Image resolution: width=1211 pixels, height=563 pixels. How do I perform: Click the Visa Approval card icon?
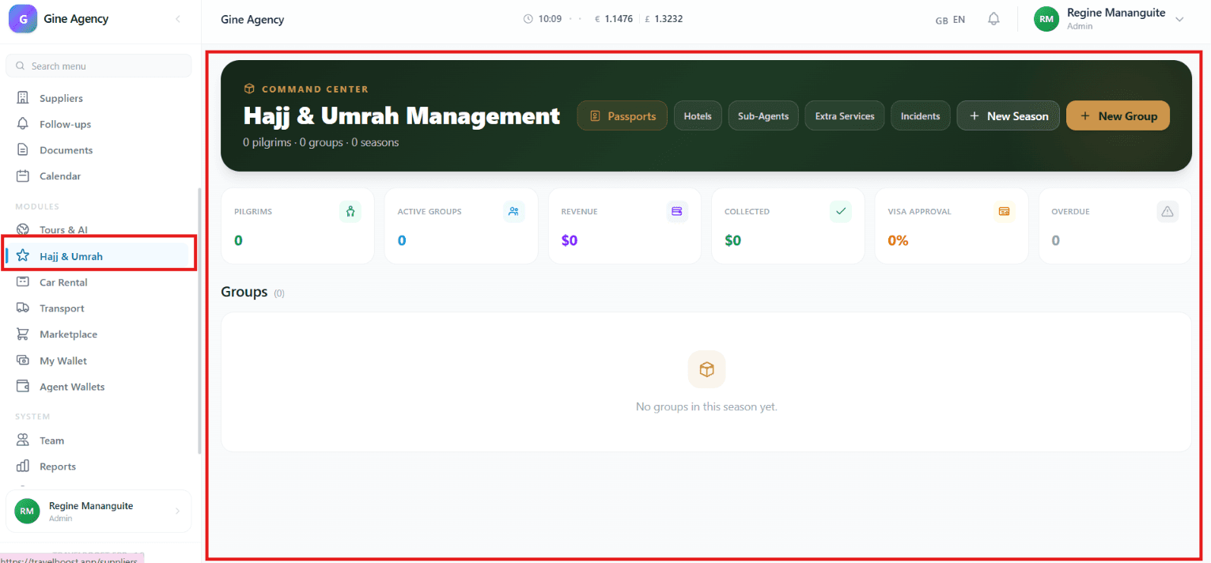[x=1005, y=211]
